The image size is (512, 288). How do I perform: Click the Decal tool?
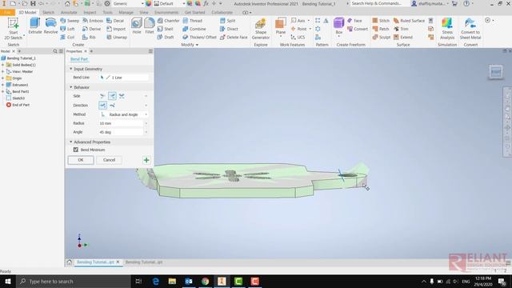point(115,21)
